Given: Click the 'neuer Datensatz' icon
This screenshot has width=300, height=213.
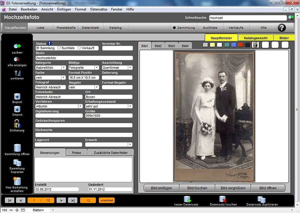Looking at the screenshot, I should pos(186,199).
